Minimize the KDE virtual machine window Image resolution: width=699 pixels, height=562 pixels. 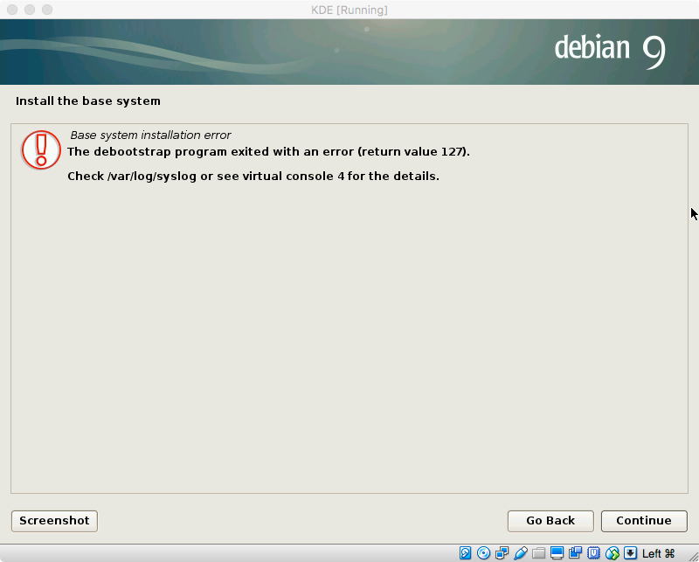(30, 10)
